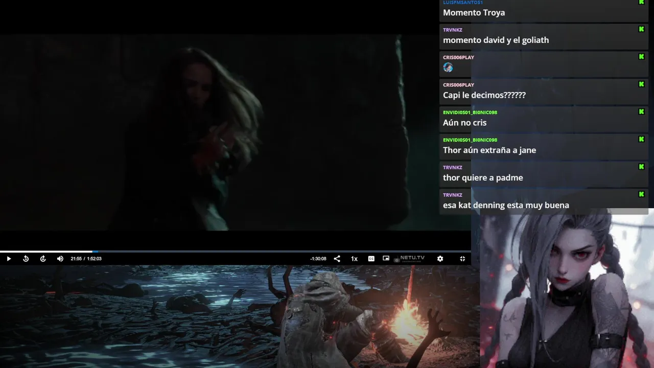The height and width of the screenshot is (368, 654).
Task: Toggle closed captions in the player
Action: click(371, 259)
